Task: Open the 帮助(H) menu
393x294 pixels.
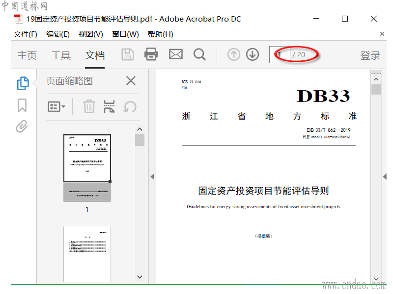Action: point(161,34)
